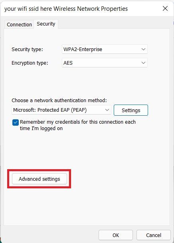The width and height of the screenshot is (174, 243).
Task: Click Choose a network authentication method label
Action: tap(59, 100)
